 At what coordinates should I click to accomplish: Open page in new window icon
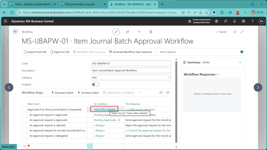(x=235, y=32)
